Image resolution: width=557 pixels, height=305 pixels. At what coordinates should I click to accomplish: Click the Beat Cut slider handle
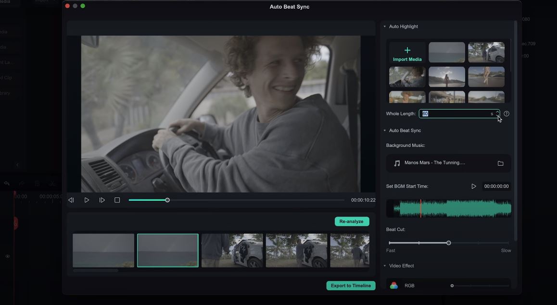click(449, 243)
